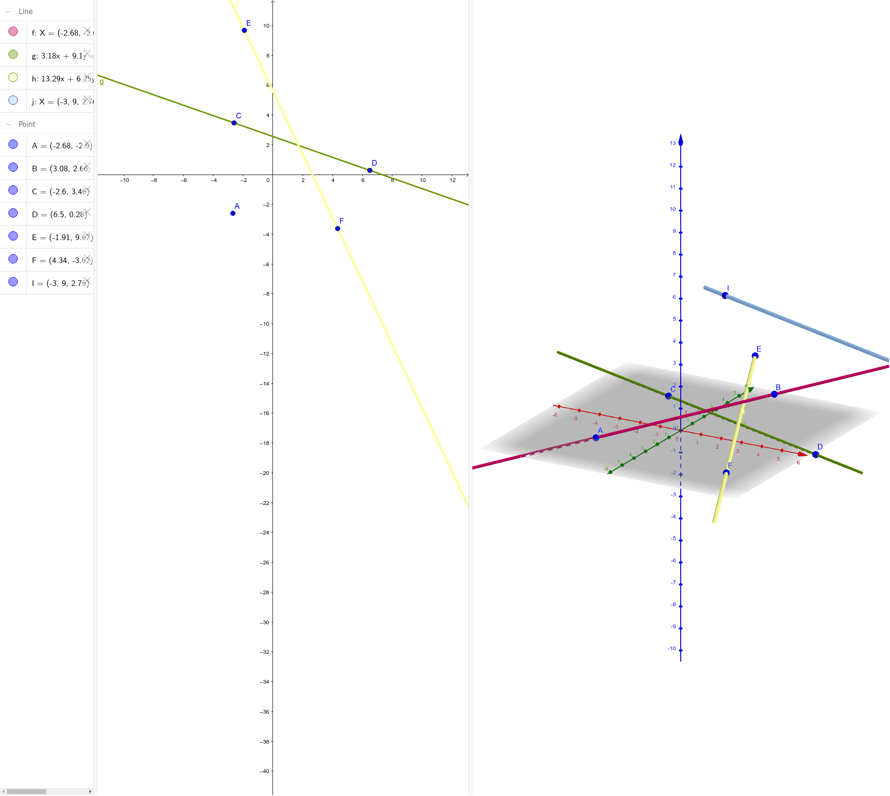
Task: Toggle visibility of line g
Action: click(x=13, y=54)
